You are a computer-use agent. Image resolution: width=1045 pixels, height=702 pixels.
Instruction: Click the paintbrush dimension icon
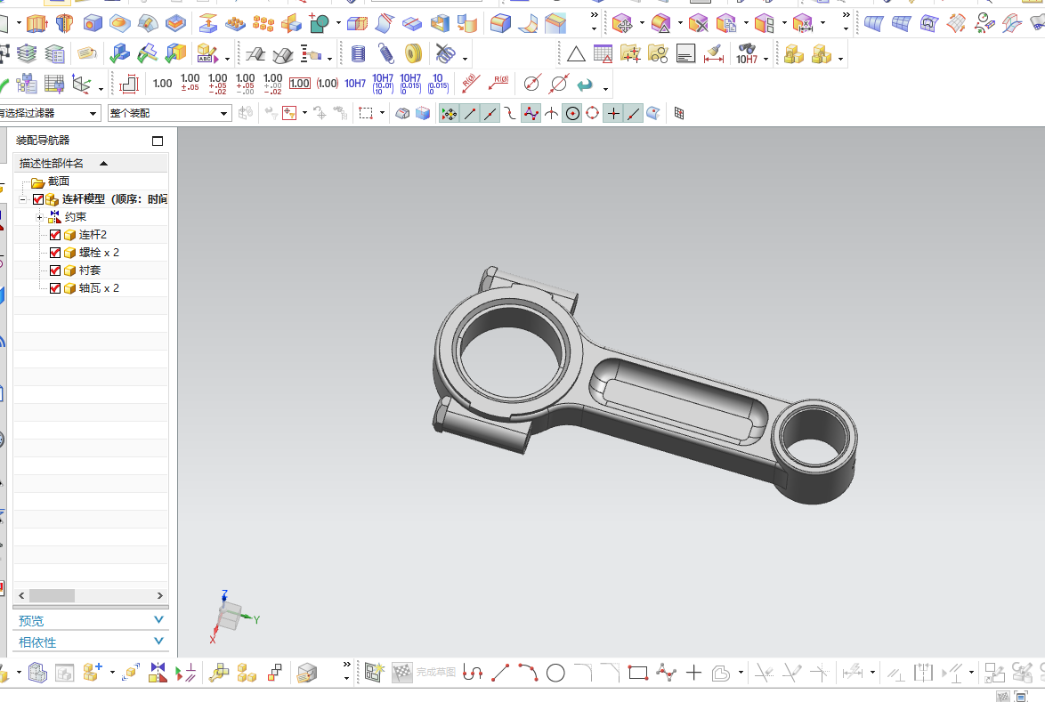(x=714, y=54)
